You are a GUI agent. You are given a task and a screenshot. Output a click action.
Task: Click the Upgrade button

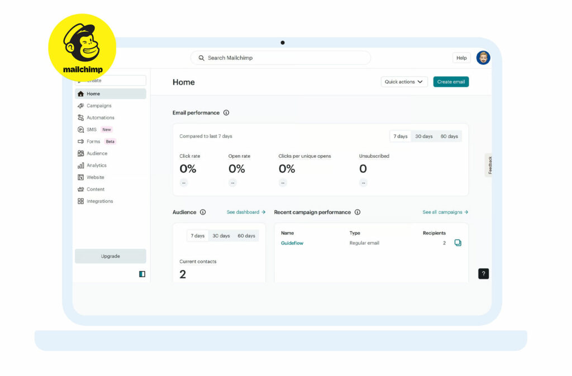click(x=111, y=256)
